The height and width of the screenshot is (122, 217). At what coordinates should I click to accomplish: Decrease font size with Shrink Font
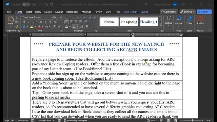(x=59, y=26)
